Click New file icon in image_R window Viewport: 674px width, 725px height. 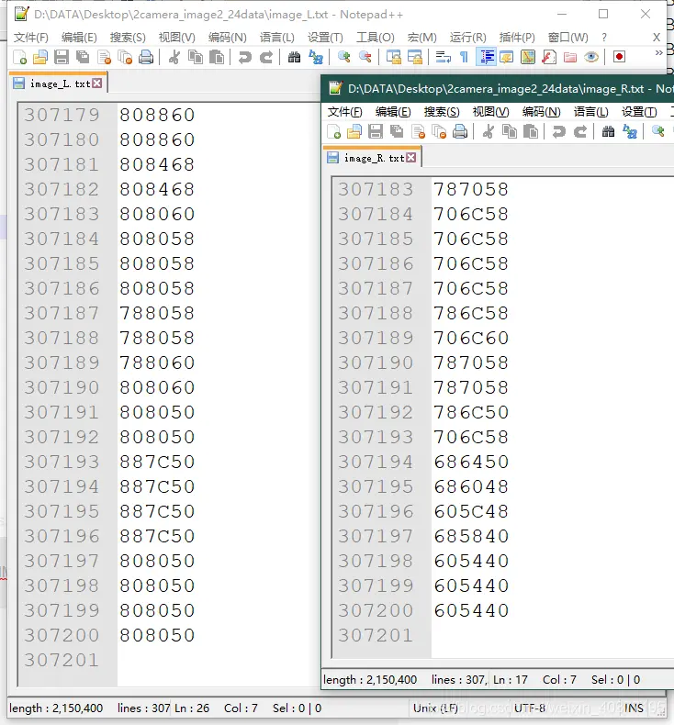click(x=333, y=132)
